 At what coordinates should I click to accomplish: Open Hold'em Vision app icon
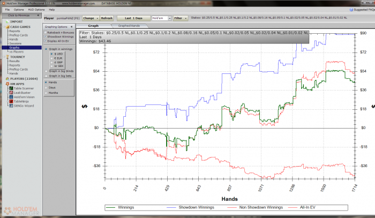pyautogui.click(x=11, y=97)
